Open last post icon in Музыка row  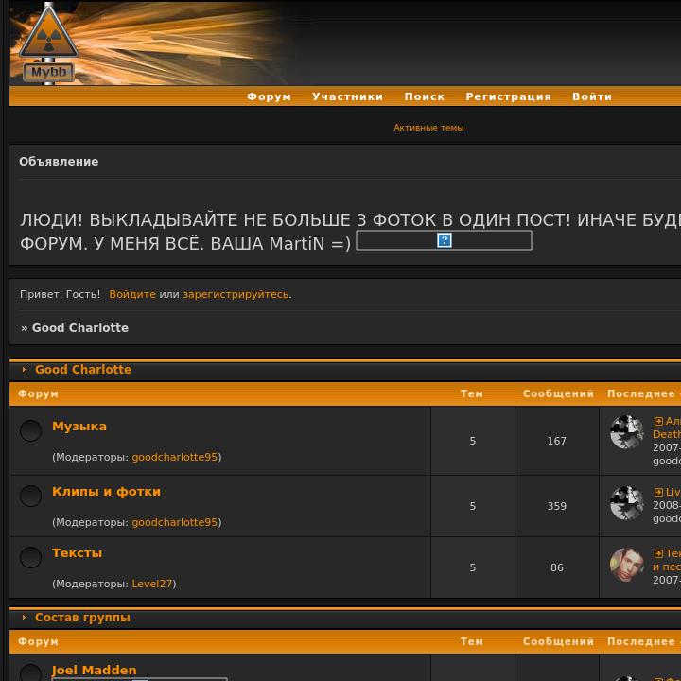point(658,421)
